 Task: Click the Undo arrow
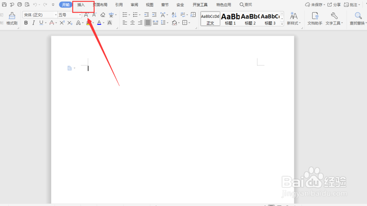35,4
